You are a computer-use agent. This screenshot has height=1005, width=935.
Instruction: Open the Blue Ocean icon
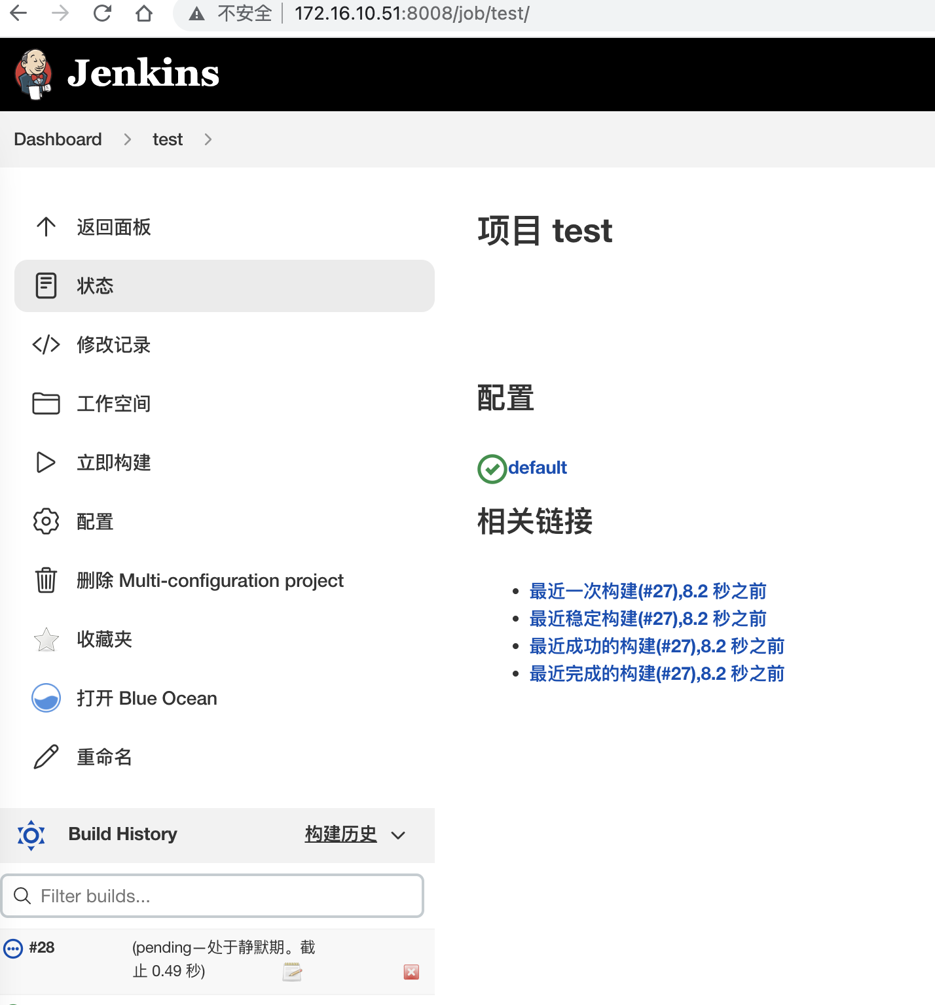[46, 698]
